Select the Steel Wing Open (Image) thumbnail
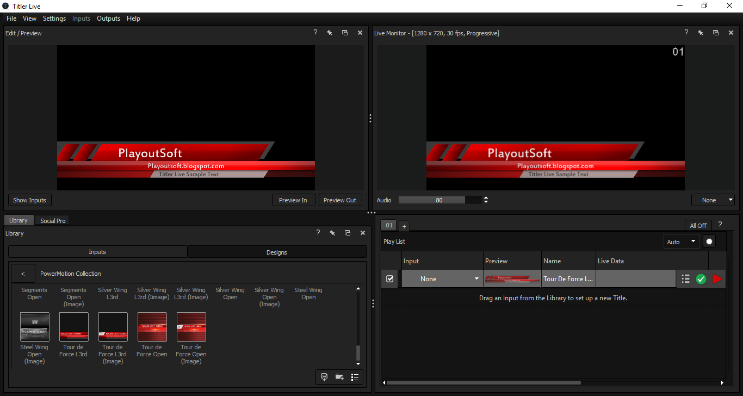 click(x=35, y=327)
